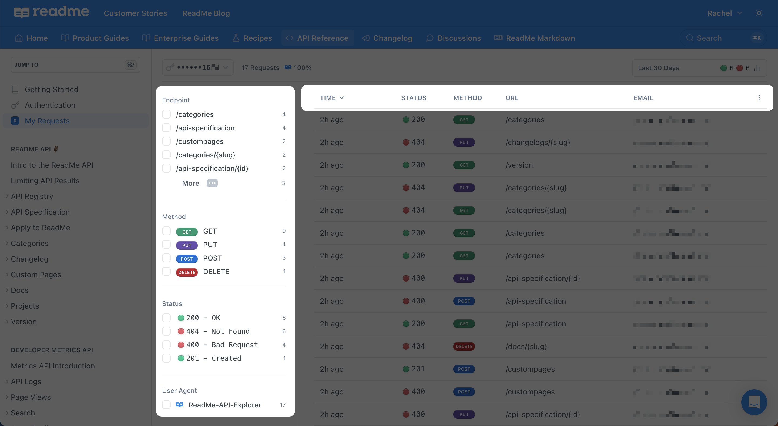
Task: Open the chat bubble widget
Action: [754, 402]
